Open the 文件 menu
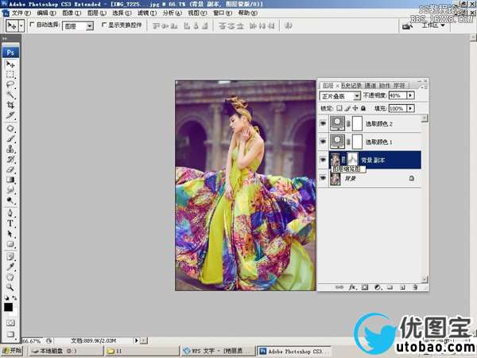Image resolution: width=477 pixels, height=358 pixels. [21, 13]
